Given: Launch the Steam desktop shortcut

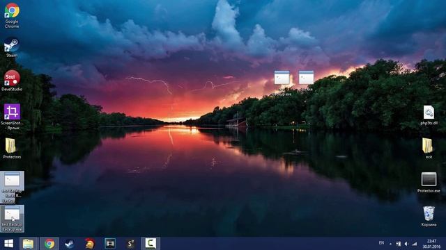Looking at the screenshot, I should point(12,47).
